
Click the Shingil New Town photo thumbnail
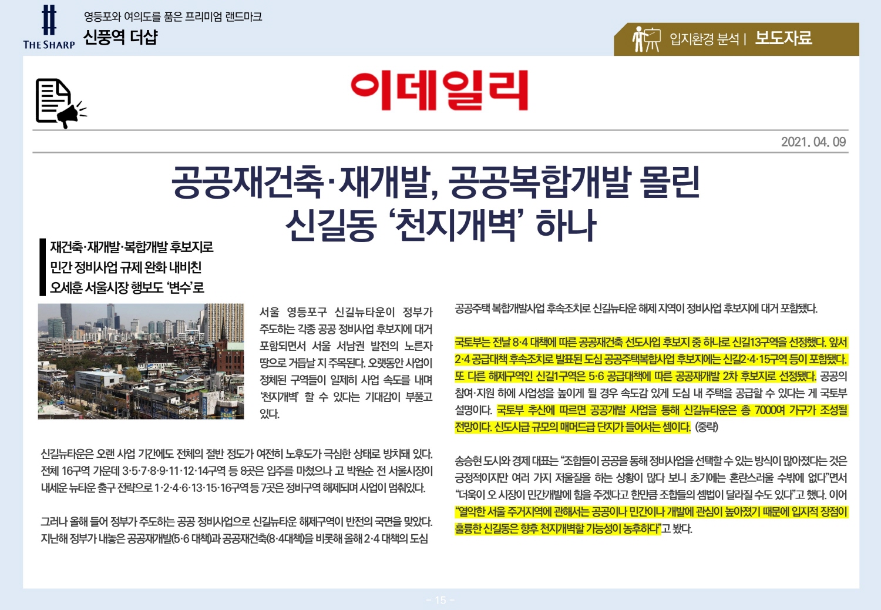click(x=141, y=361)
